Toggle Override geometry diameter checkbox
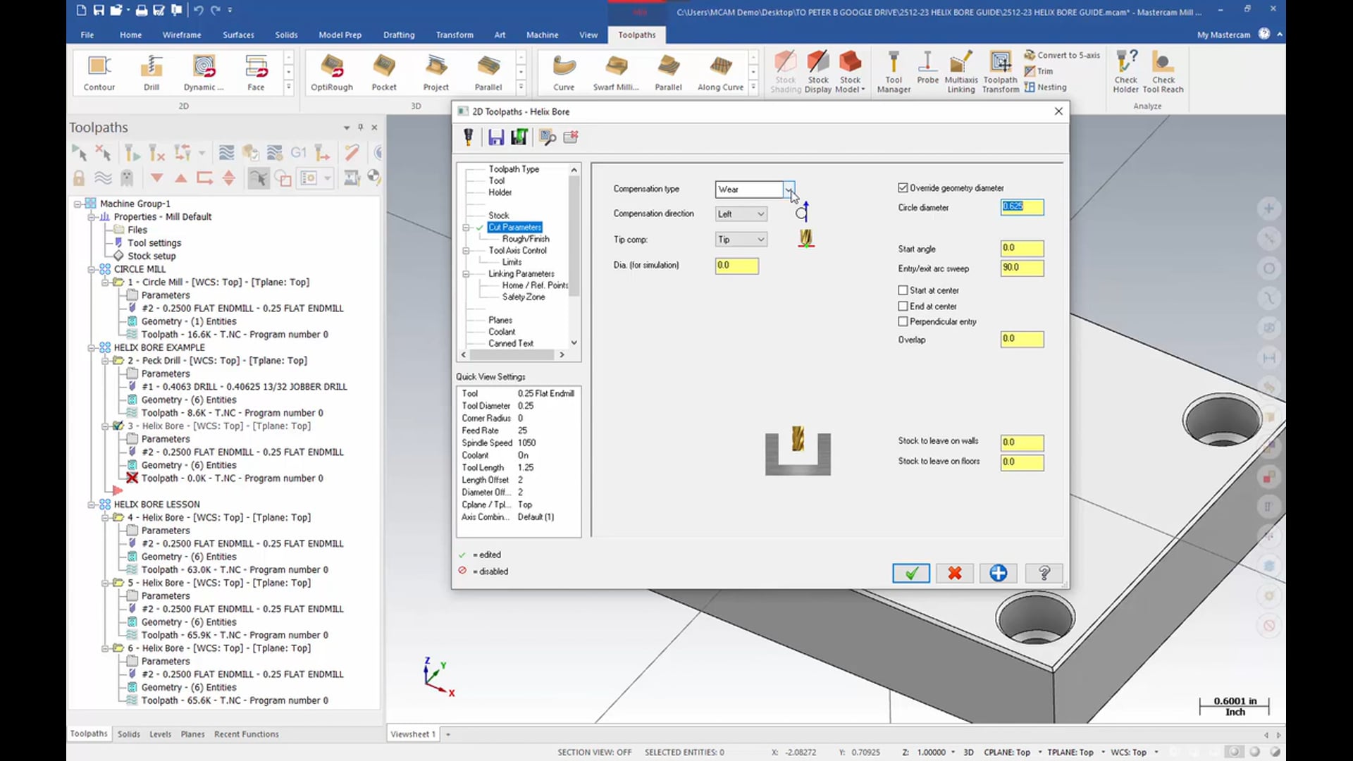Viewport: 1353px width, 761px height. click(901, 187)
